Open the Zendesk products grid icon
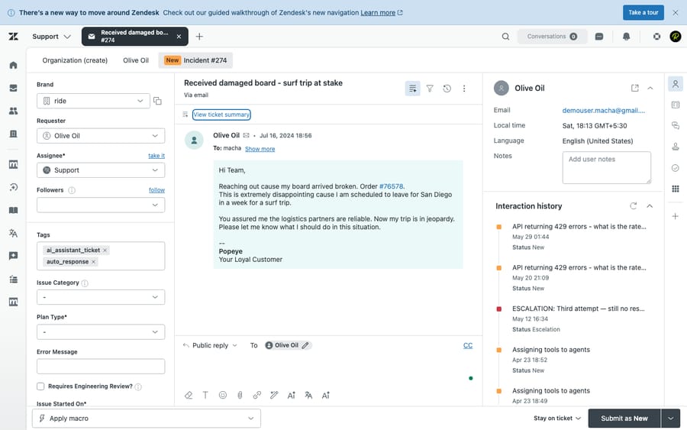The image size is (687, 430). (656, 37)
